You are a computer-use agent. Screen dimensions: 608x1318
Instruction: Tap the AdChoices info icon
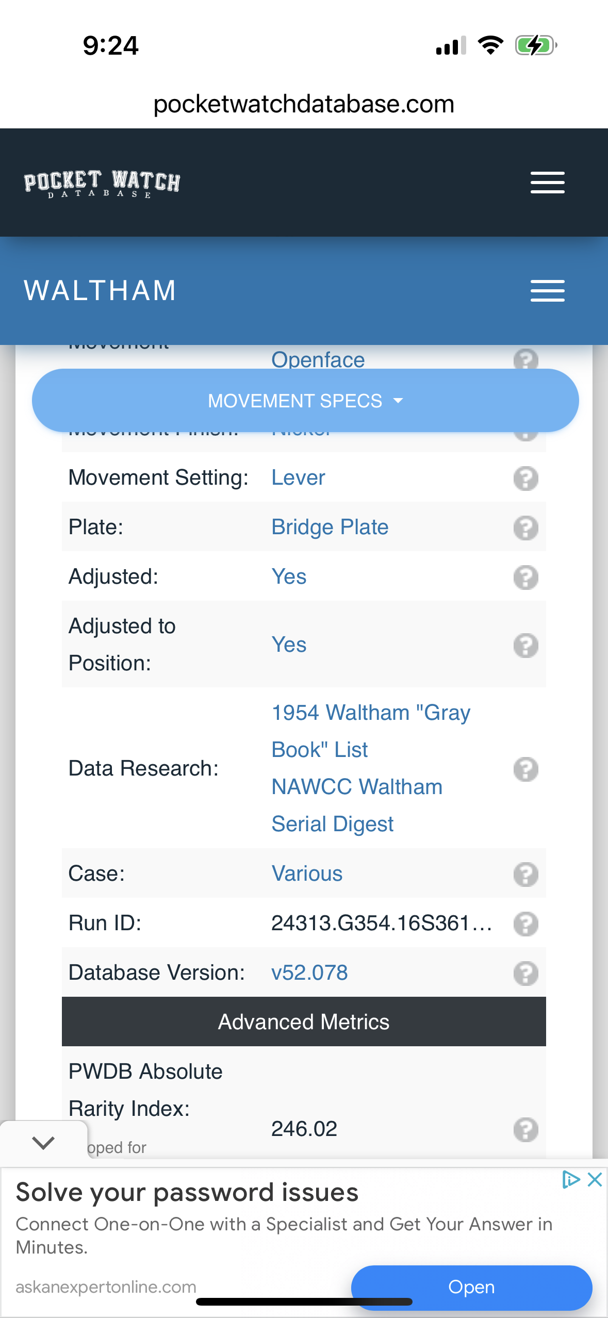click(570, 1179)
